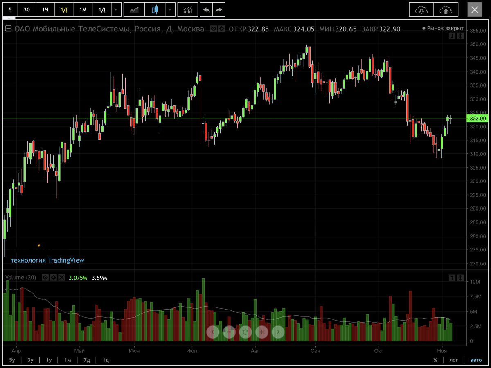The image size is (491, 368).
Task: Open Volume indicator settings gear
Action: pyautogui.click(x=53, y=278)
